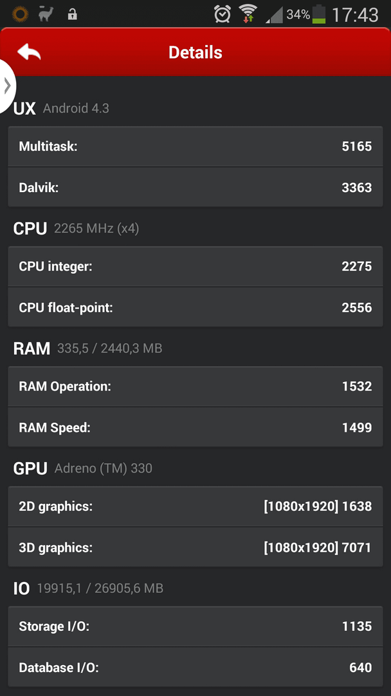Select the RAM Speed row

pos(195,427)
